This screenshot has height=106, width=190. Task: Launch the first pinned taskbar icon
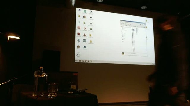80,61
